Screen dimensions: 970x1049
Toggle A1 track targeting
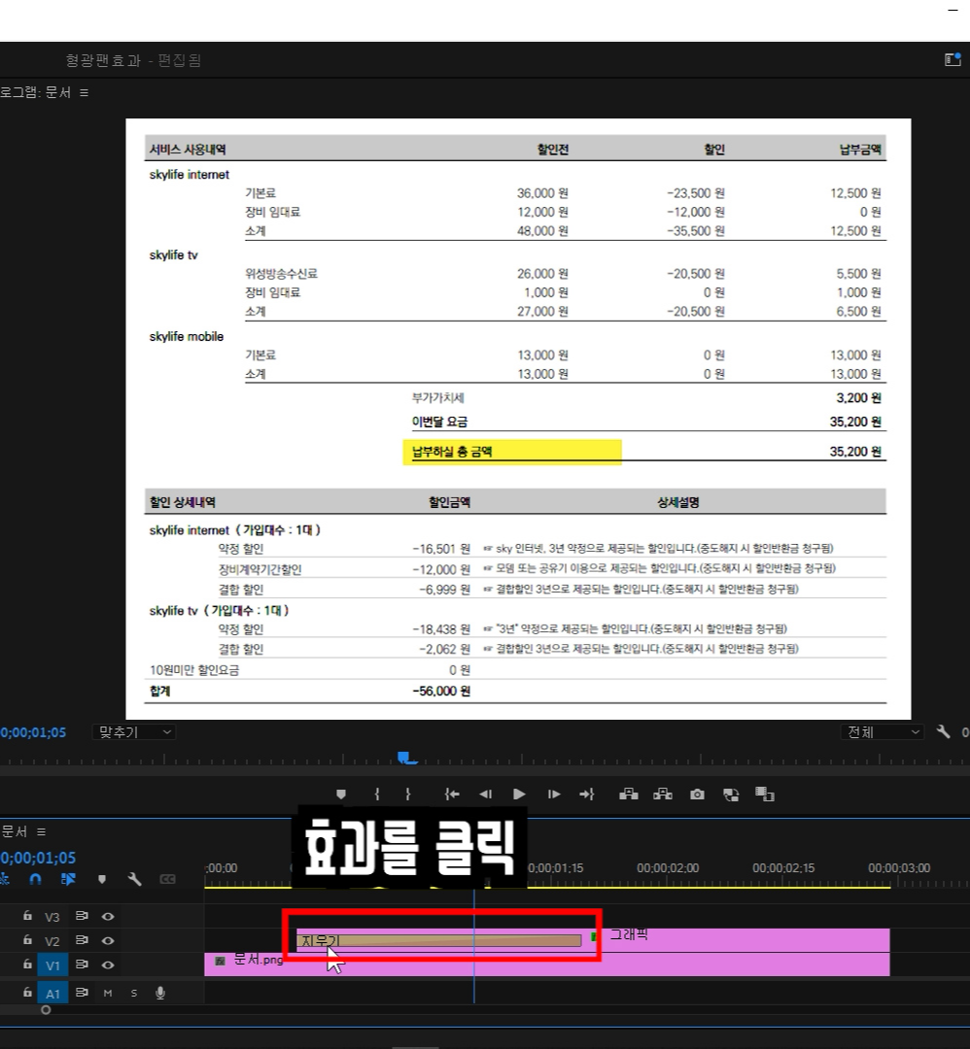pos(52,994)
